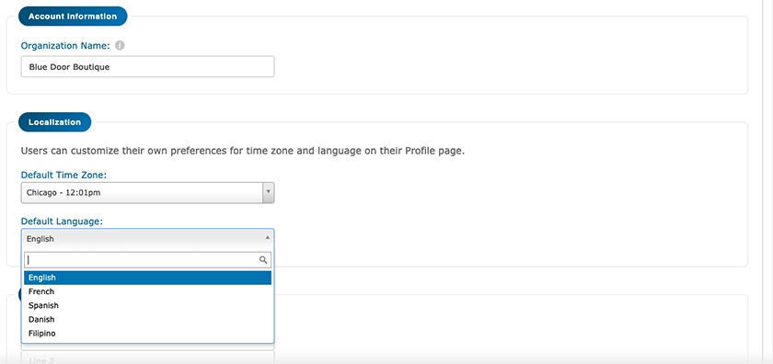Click the Organization Name label
This screenshot has height=364, width=773.
(65, 45)
